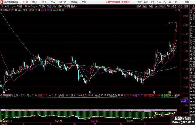The image size is (195, 125).
Task: Click the yellow 预 marker at chart bottom
Action: coord(169,92)
